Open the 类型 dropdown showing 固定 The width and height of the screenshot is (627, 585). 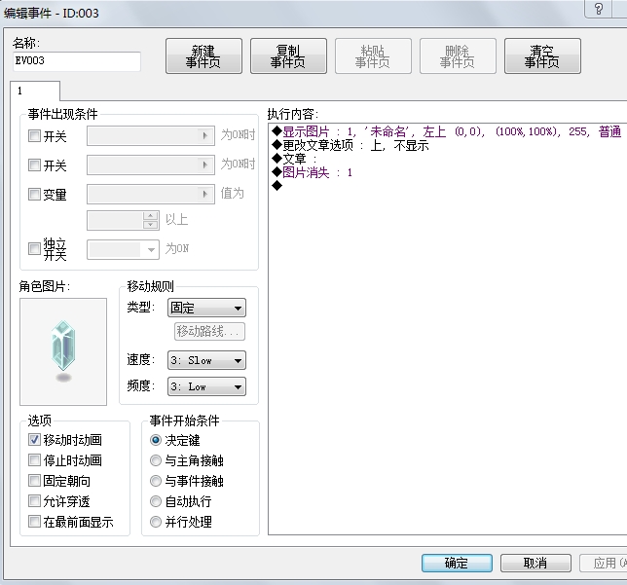(206, 308)
